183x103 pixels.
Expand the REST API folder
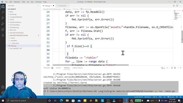[x=13, y=30]
